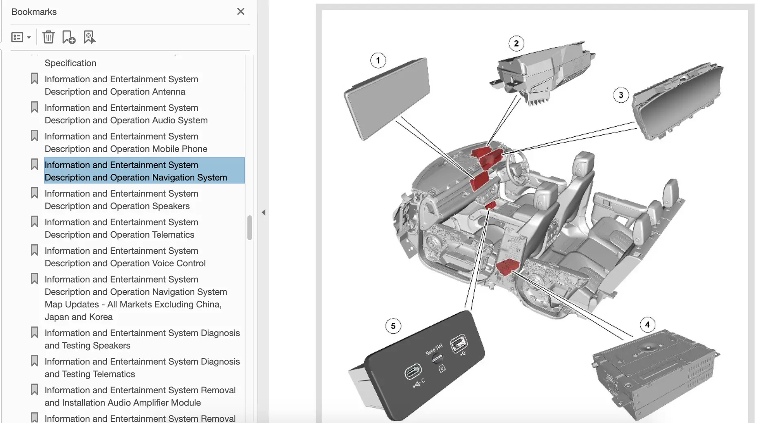Close the Bookmarks panel

coord(241,11)
